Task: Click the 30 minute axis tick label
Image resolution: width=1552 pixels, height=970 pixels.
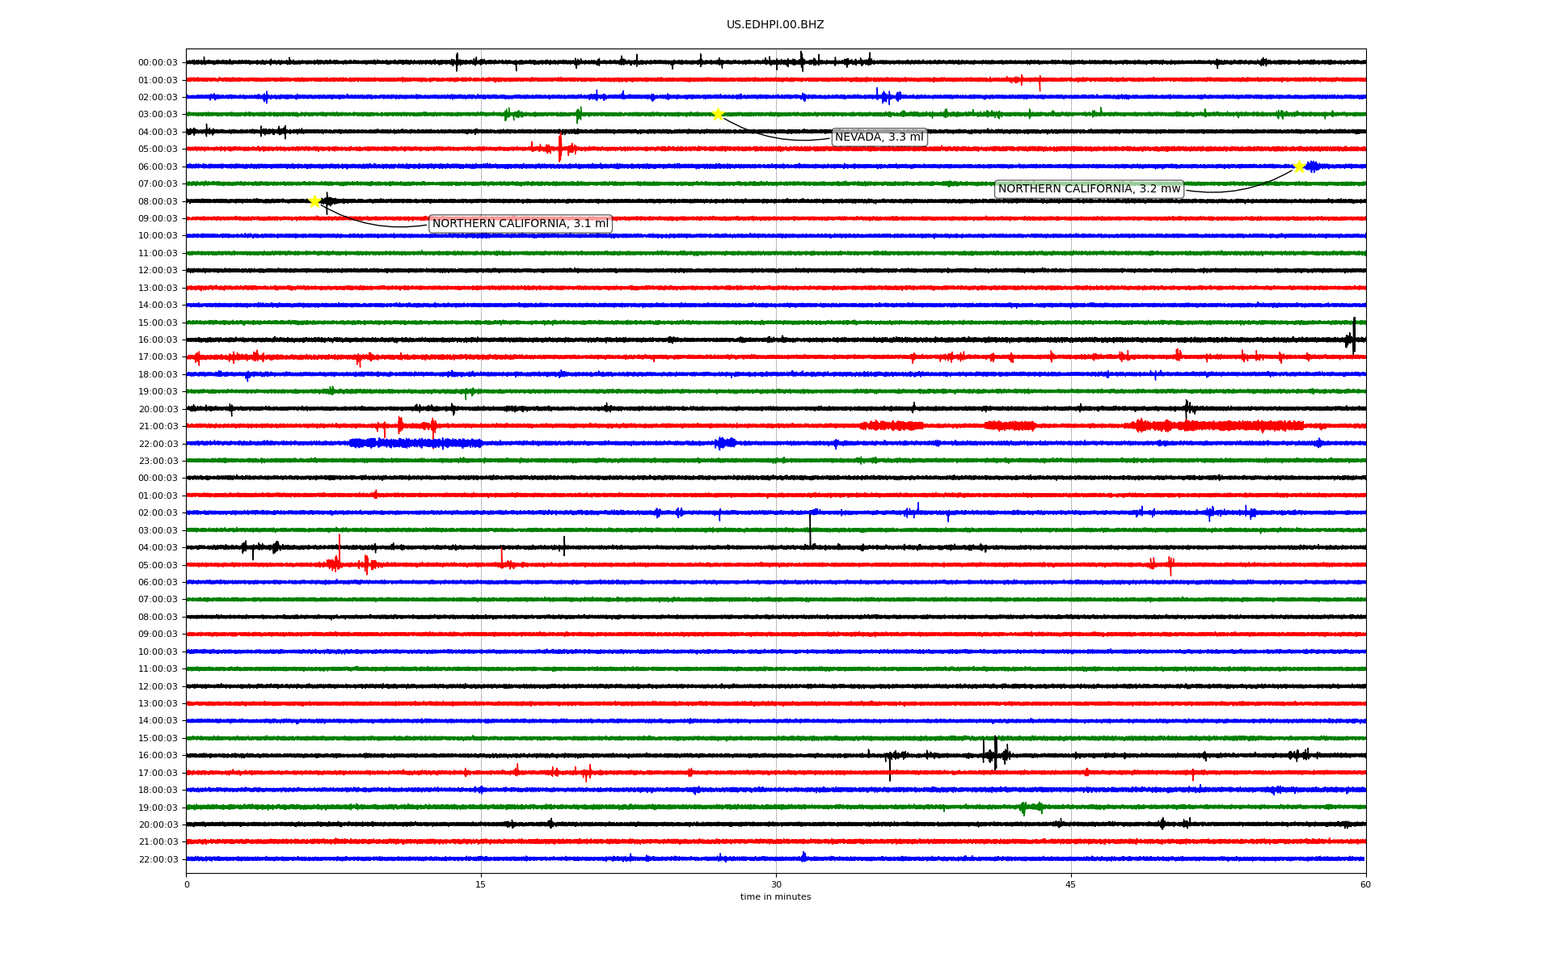Action: [776, 884]
